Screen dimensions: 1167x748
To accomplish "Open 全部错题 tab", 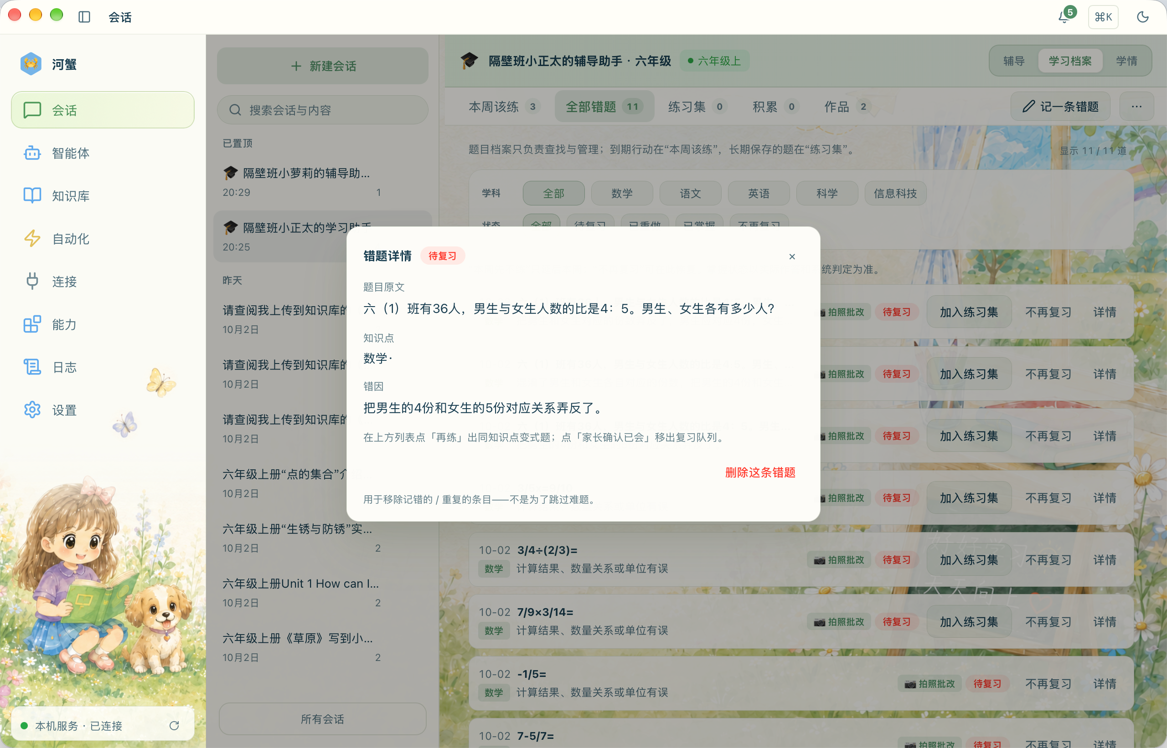I will click(604, 107).
